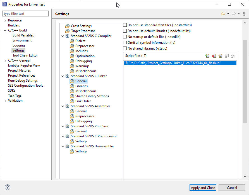Focus the type filter text field
Viewport: 249px width, 195px height.
point(25,14)
